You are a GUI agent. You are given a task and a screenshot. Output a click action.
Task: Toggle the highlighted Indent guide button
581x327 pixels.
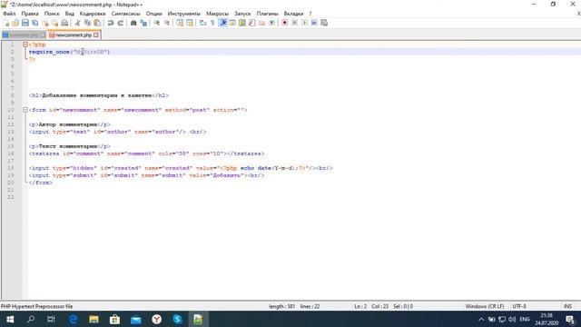(223, 23)
